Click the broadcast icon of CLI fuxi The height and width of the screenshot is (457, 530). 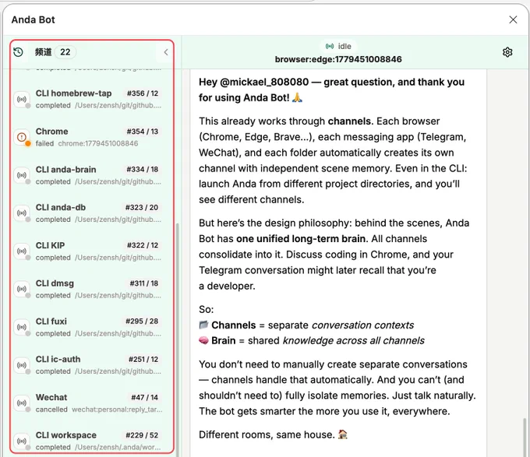point(22,328)
